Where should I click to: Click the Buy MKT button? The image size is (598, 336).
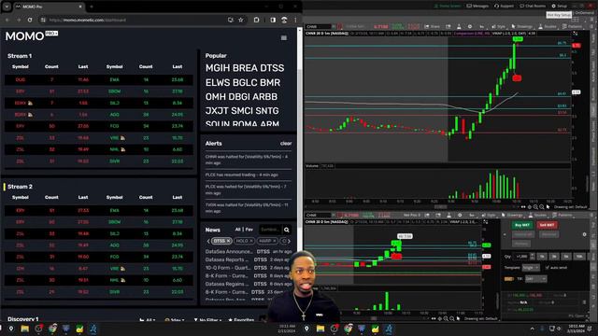522,225
